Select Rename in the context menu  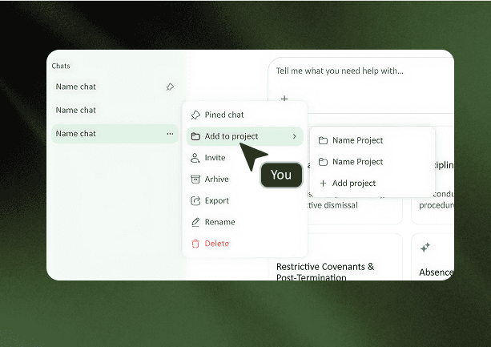(x=245, y=222)
